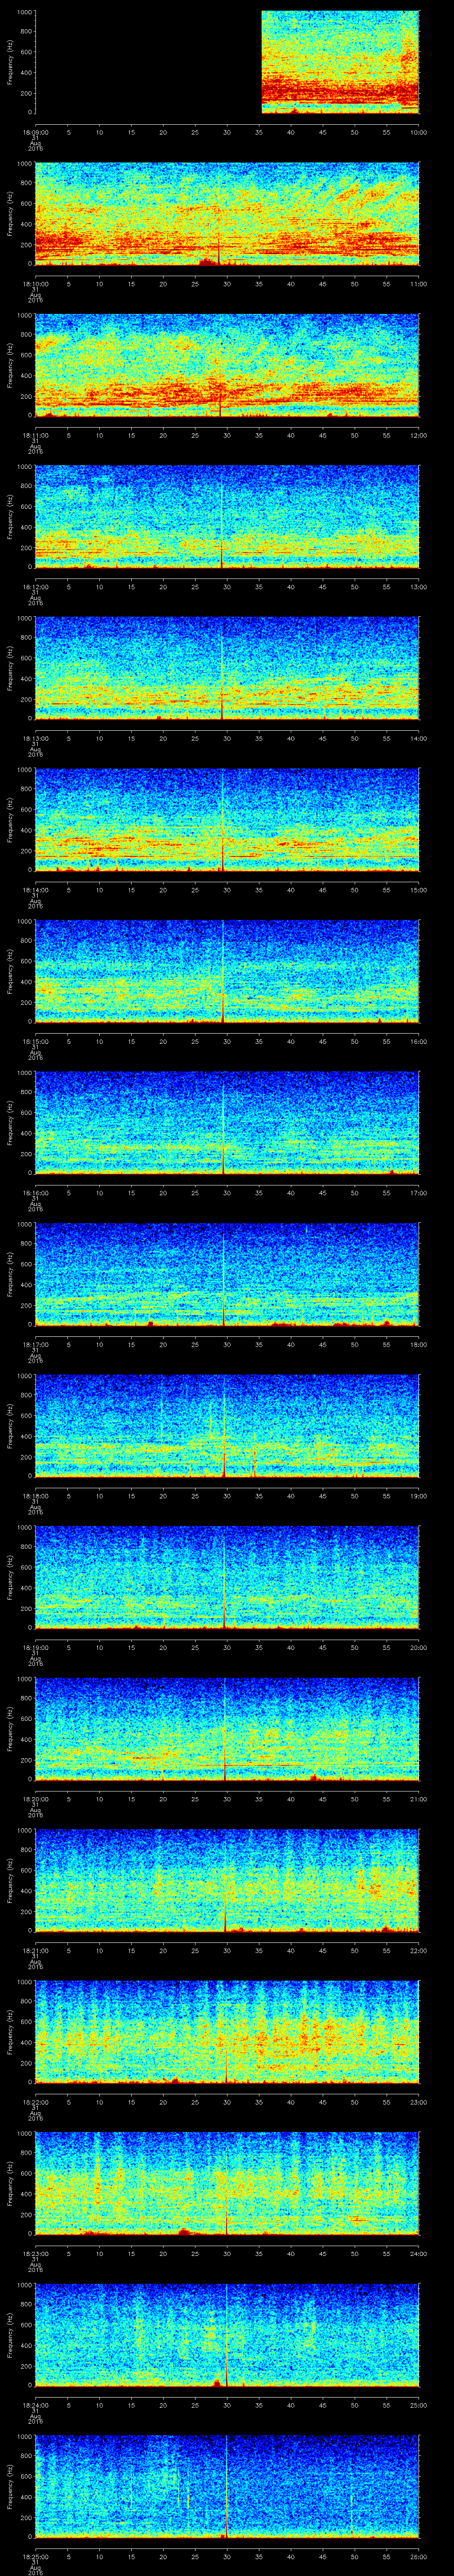Screen dimensions: 454x2576
Task: Select the 18:11:00 spectrogram panel
Action: tap(227, 365)
